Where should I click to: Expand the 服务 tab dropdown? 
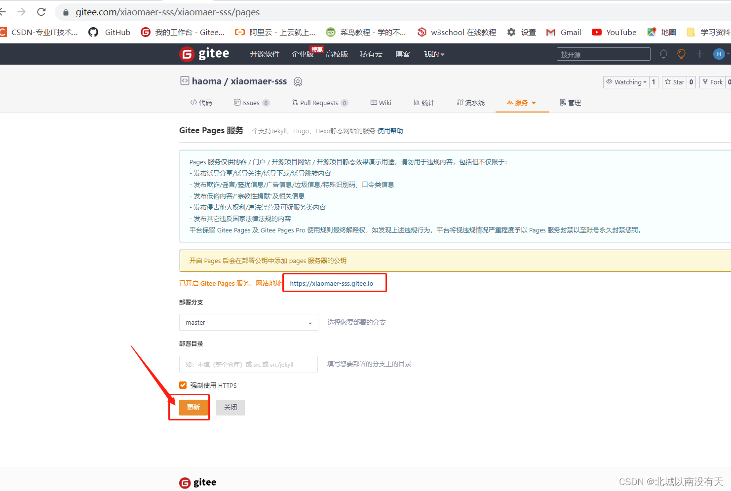coord(521,103)
